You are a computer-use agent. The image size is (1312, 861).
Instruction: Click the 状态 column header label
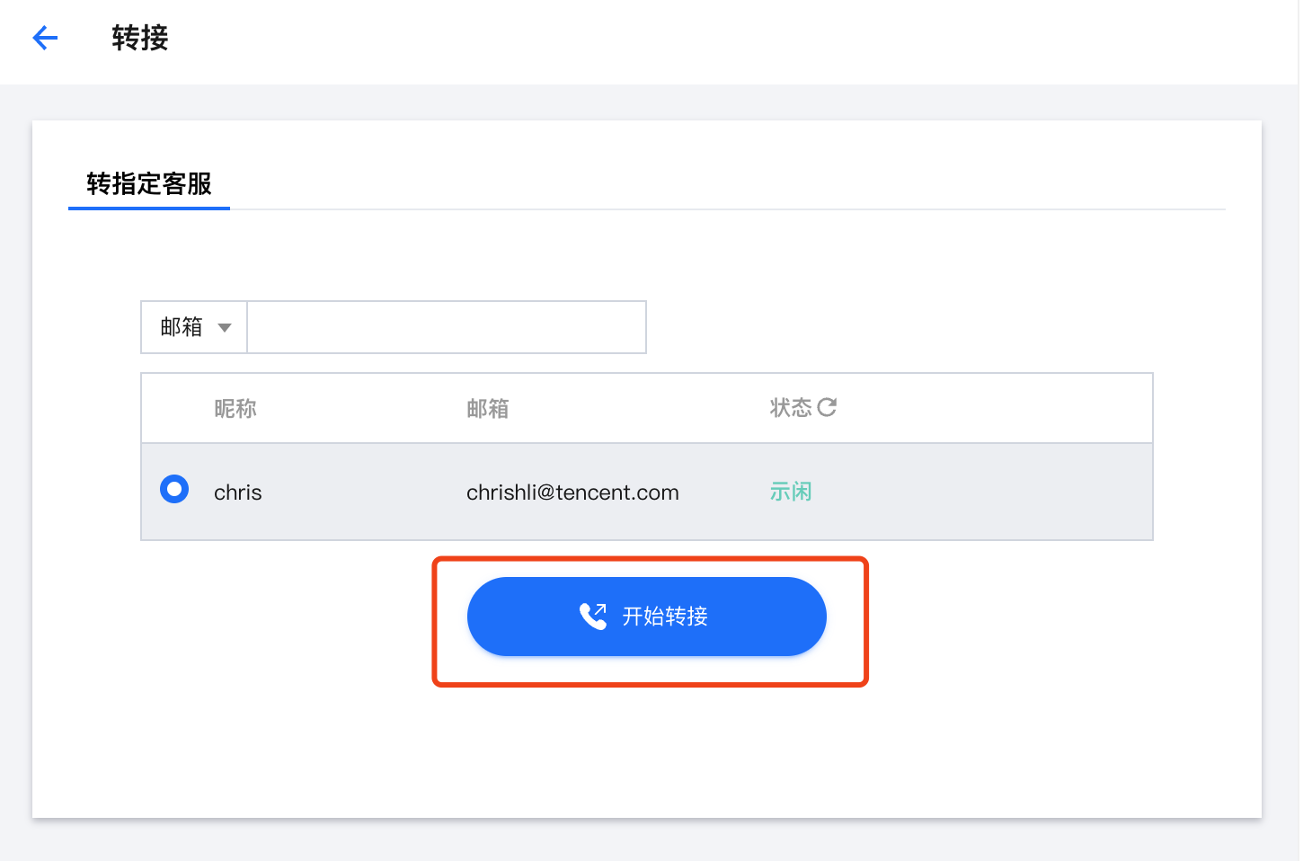click(790, 408)
